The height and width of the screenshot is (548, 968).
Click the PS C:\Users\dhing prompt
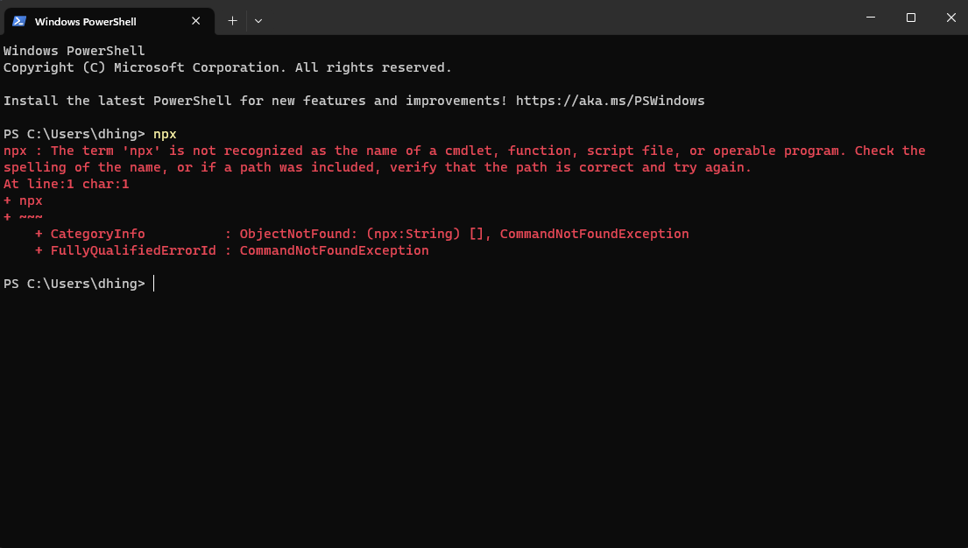coord(74,133)
